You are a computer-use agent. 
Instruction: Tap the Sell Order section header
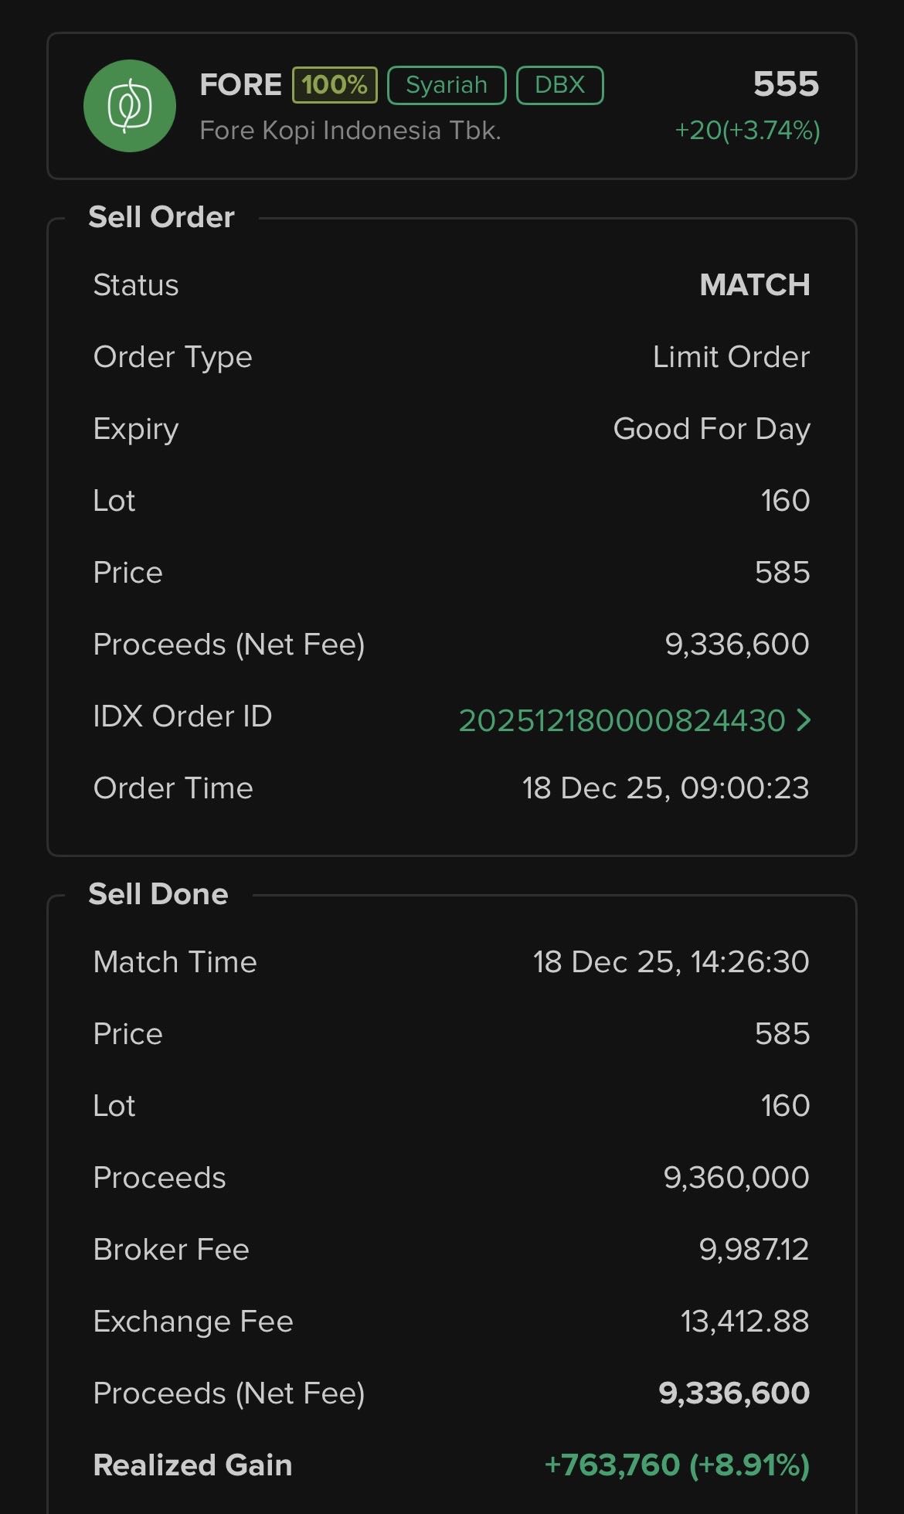[x=161, y=217]
